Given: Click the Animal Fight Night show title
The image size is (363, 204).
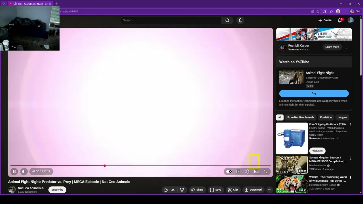Looking at the screenshot, I should (320, 73).
